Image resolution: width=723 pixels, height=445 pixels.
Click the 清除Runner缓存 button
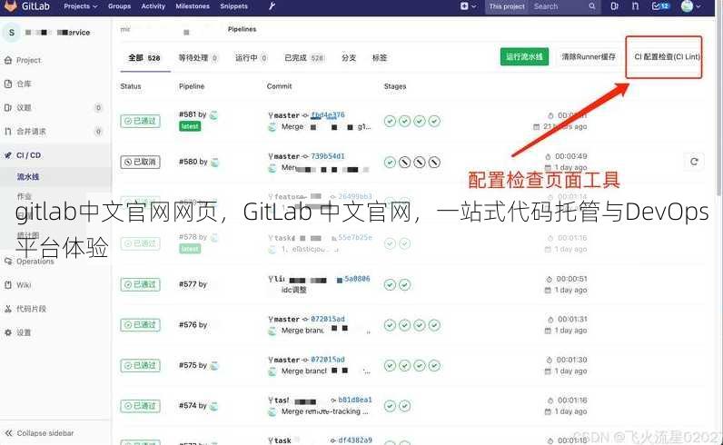589,56
